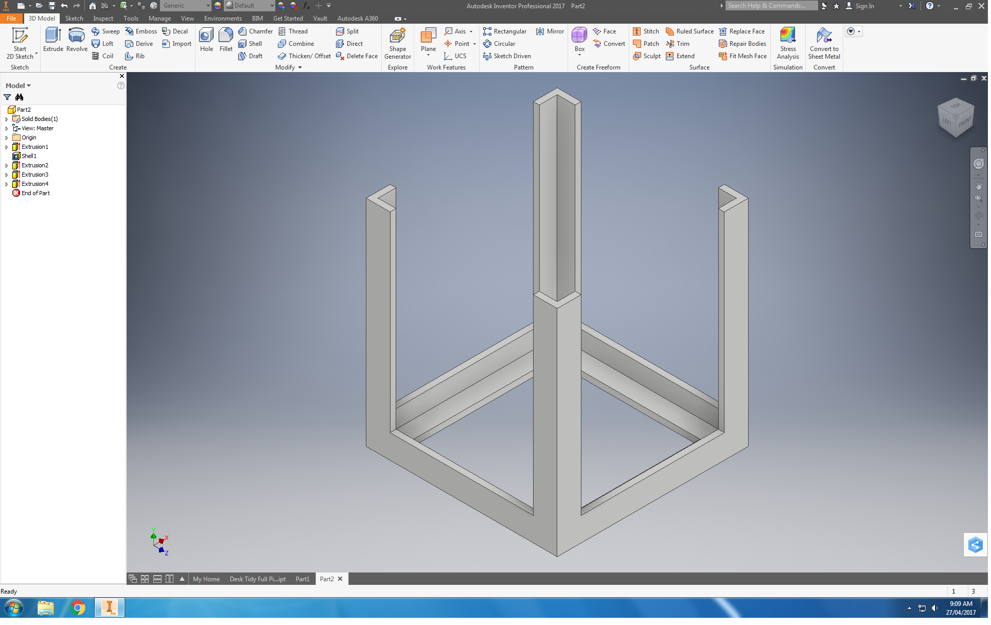The height and width of the screenshot is (625, 991).
Task: Click the Full Navigation Wheel button
Action: (978, 164)
